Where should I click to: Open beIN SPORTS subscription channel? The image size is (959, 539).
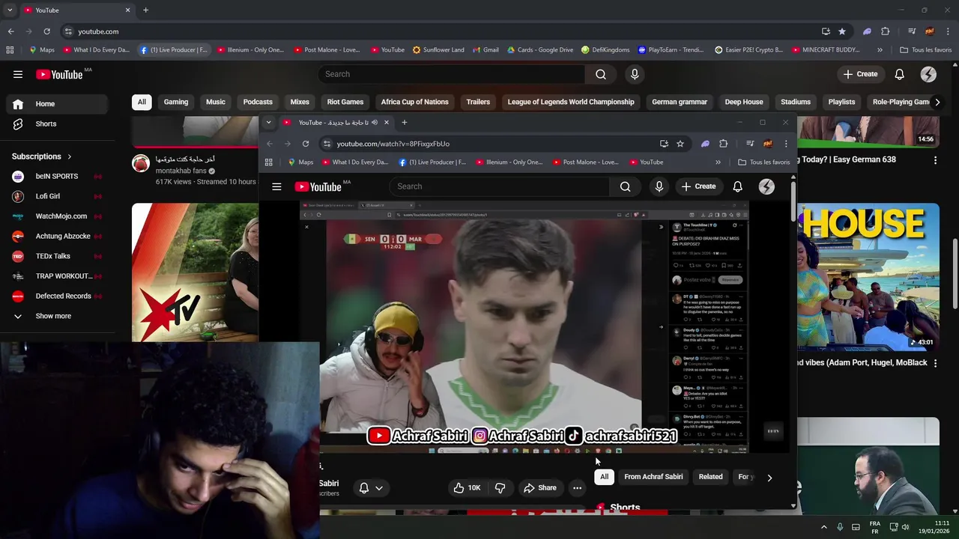click(57, 176)
